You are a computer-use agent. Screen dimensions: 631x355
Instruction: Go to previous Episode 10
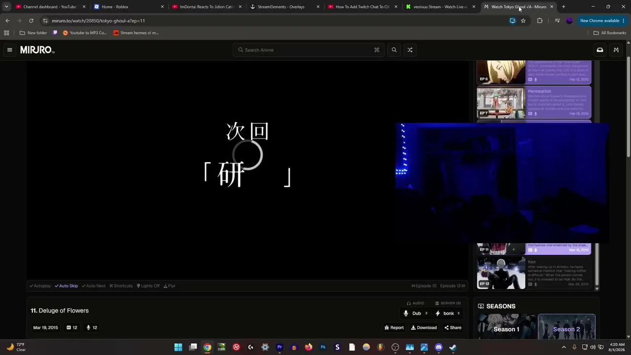point(424,286)
